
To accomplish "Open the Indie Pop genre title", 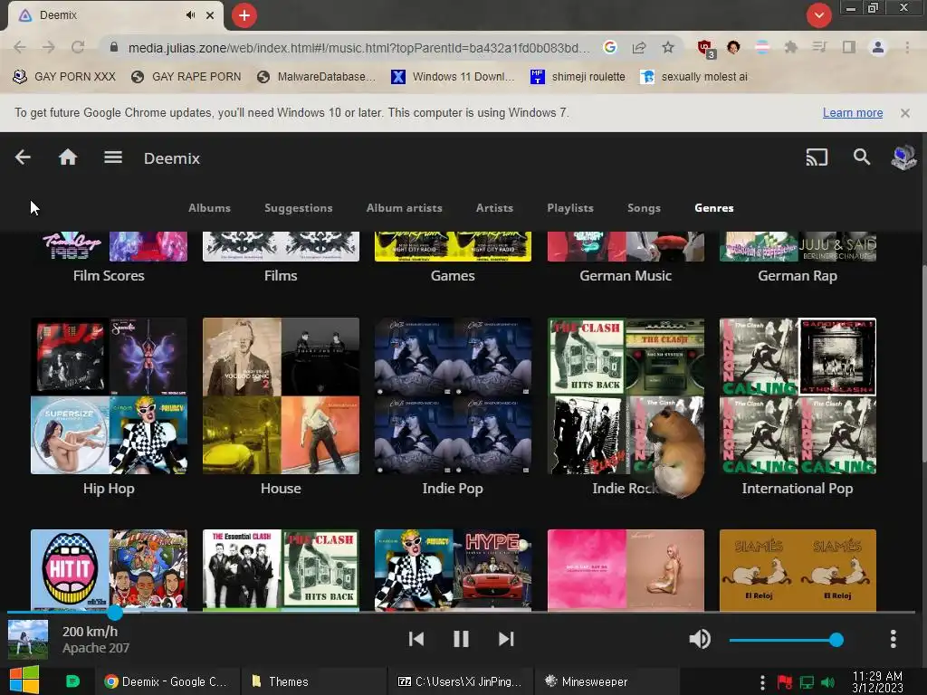I will coord(453,489).
